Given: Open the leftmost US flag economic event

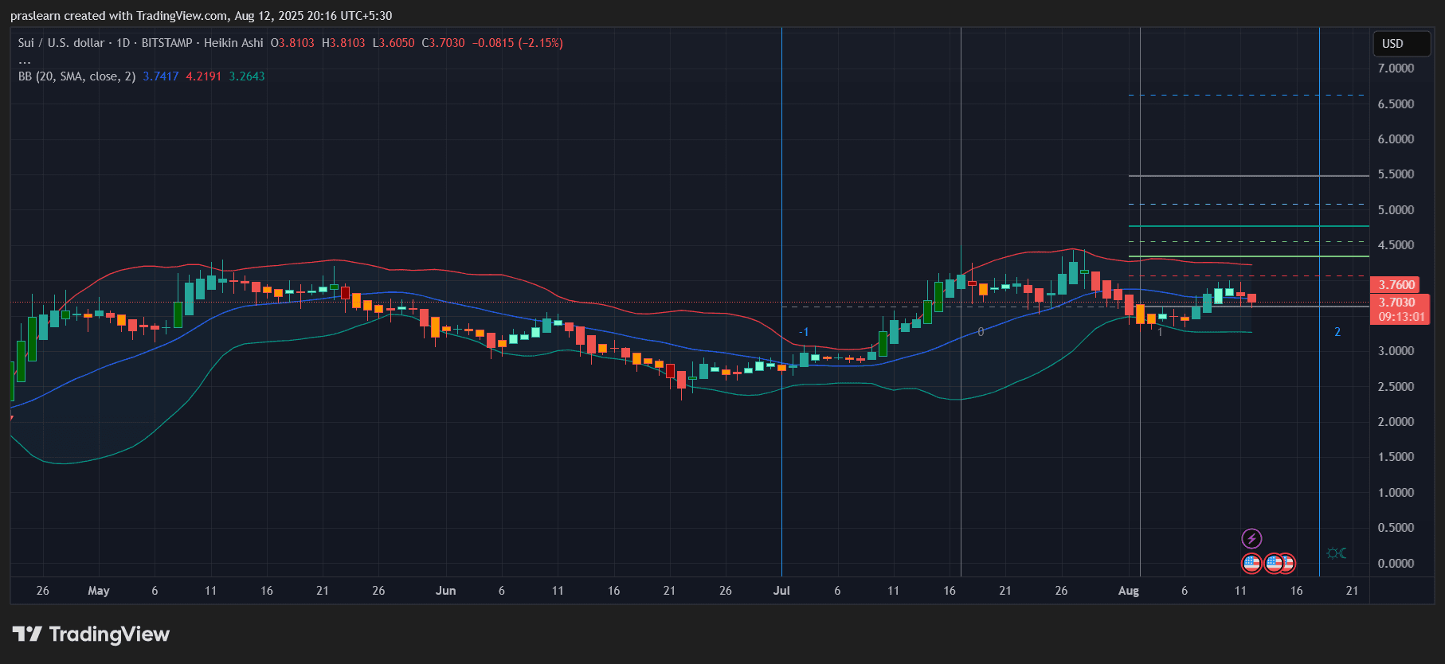Looking at the screenshot, I should 1251,564.
